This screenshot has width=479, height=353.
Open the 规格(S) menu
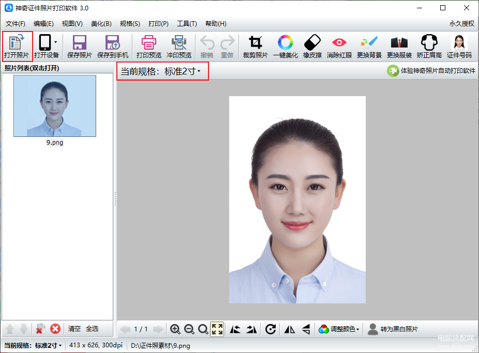(x=130, y=23)
